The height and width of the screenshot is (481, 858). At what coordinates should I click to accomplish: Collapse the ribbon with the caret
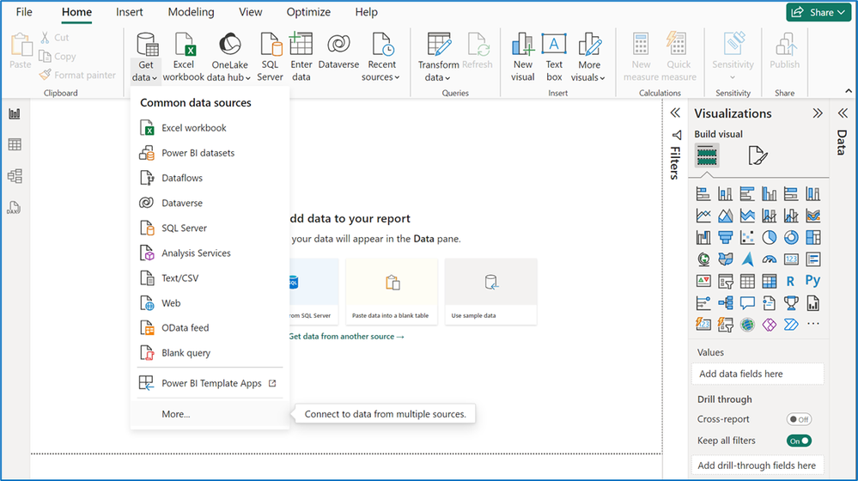(x=849, y=91)
